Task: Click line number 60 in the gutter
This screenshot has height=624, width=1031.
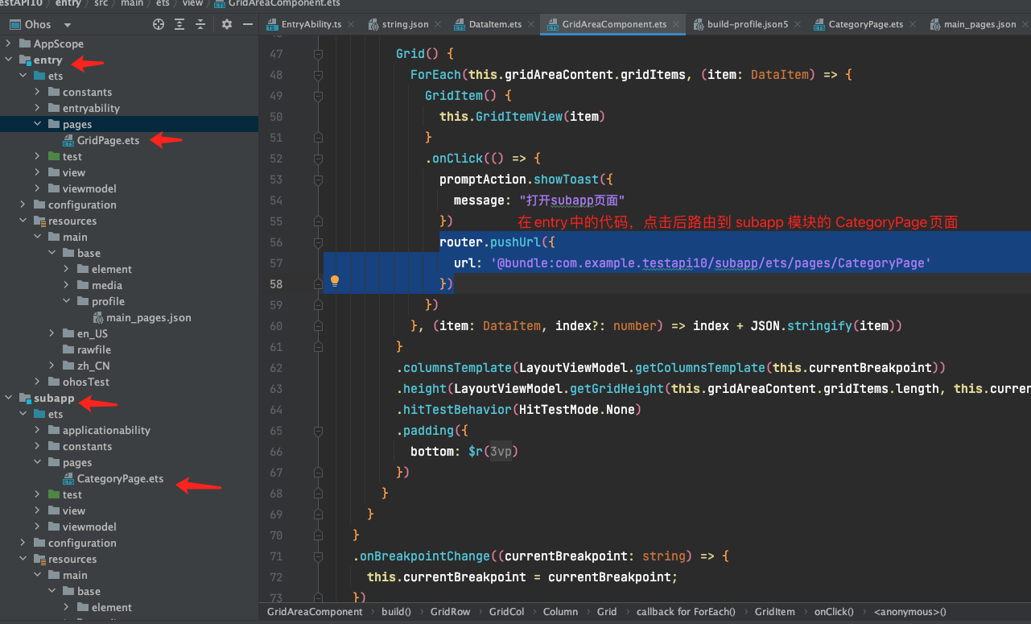Action: [276, 326]
